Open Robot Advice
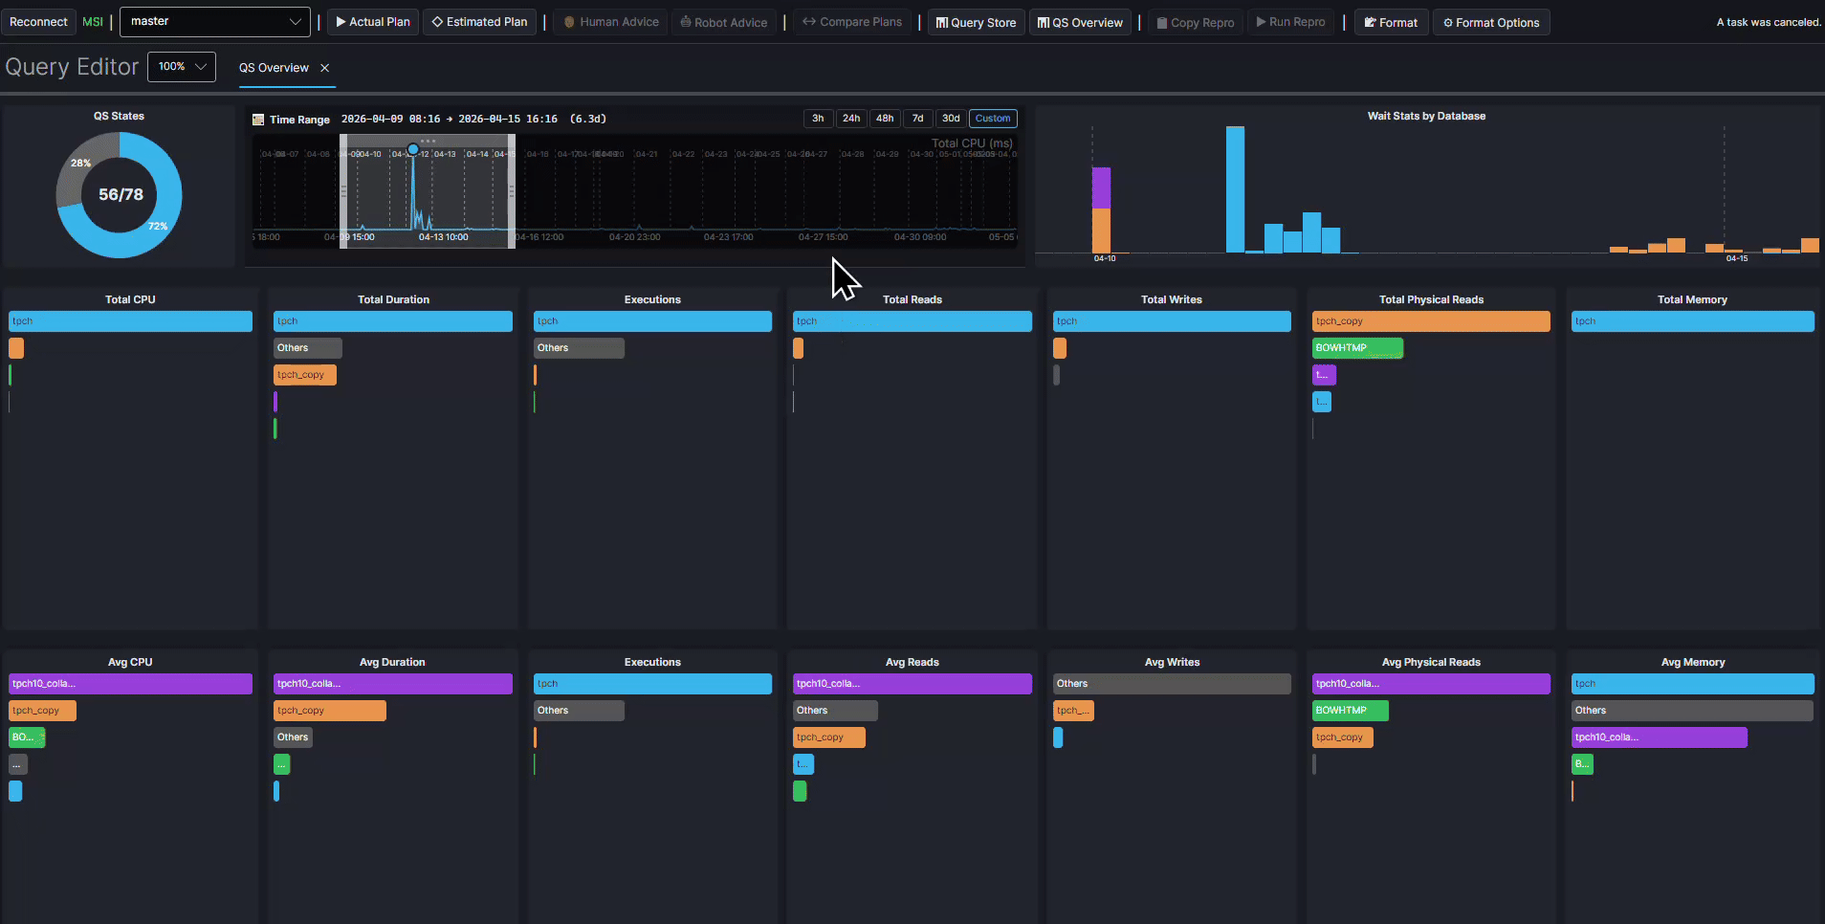This screenshot has height=924, width=1825. [724, 22]
